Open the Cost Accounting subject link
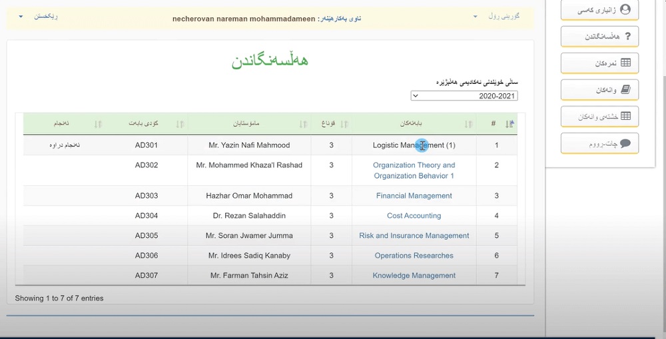Viewport: 666px width, 339px height. 414,216
